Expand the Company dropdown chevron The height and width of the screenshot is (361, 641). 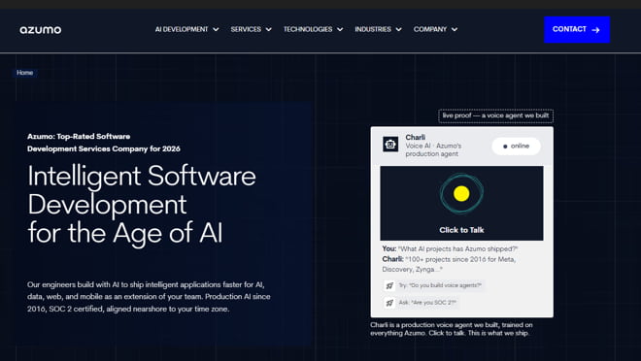[455, 29]
